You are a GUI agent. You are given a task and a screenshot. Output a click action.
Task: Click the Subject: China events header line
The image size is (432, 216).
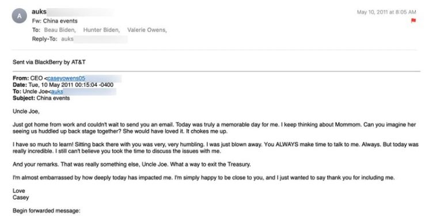coord(41,98)
